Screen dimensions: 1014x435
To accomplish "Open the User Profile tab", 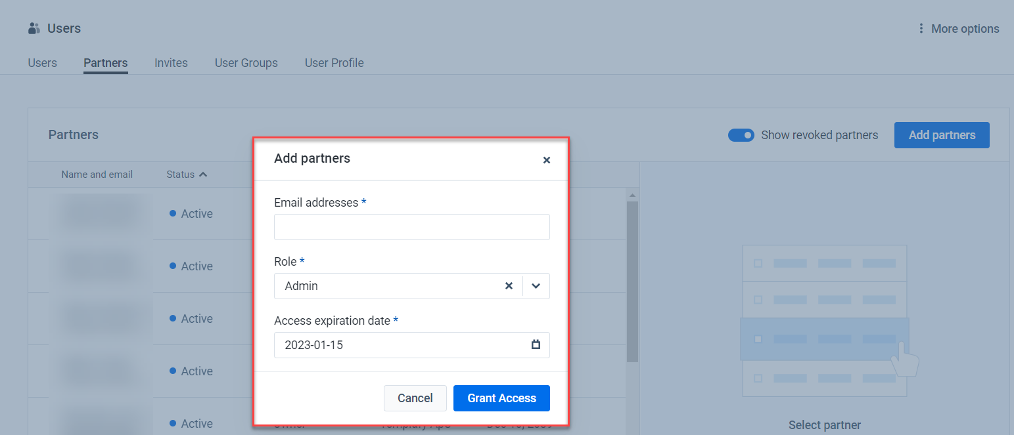I will [334, 63].
